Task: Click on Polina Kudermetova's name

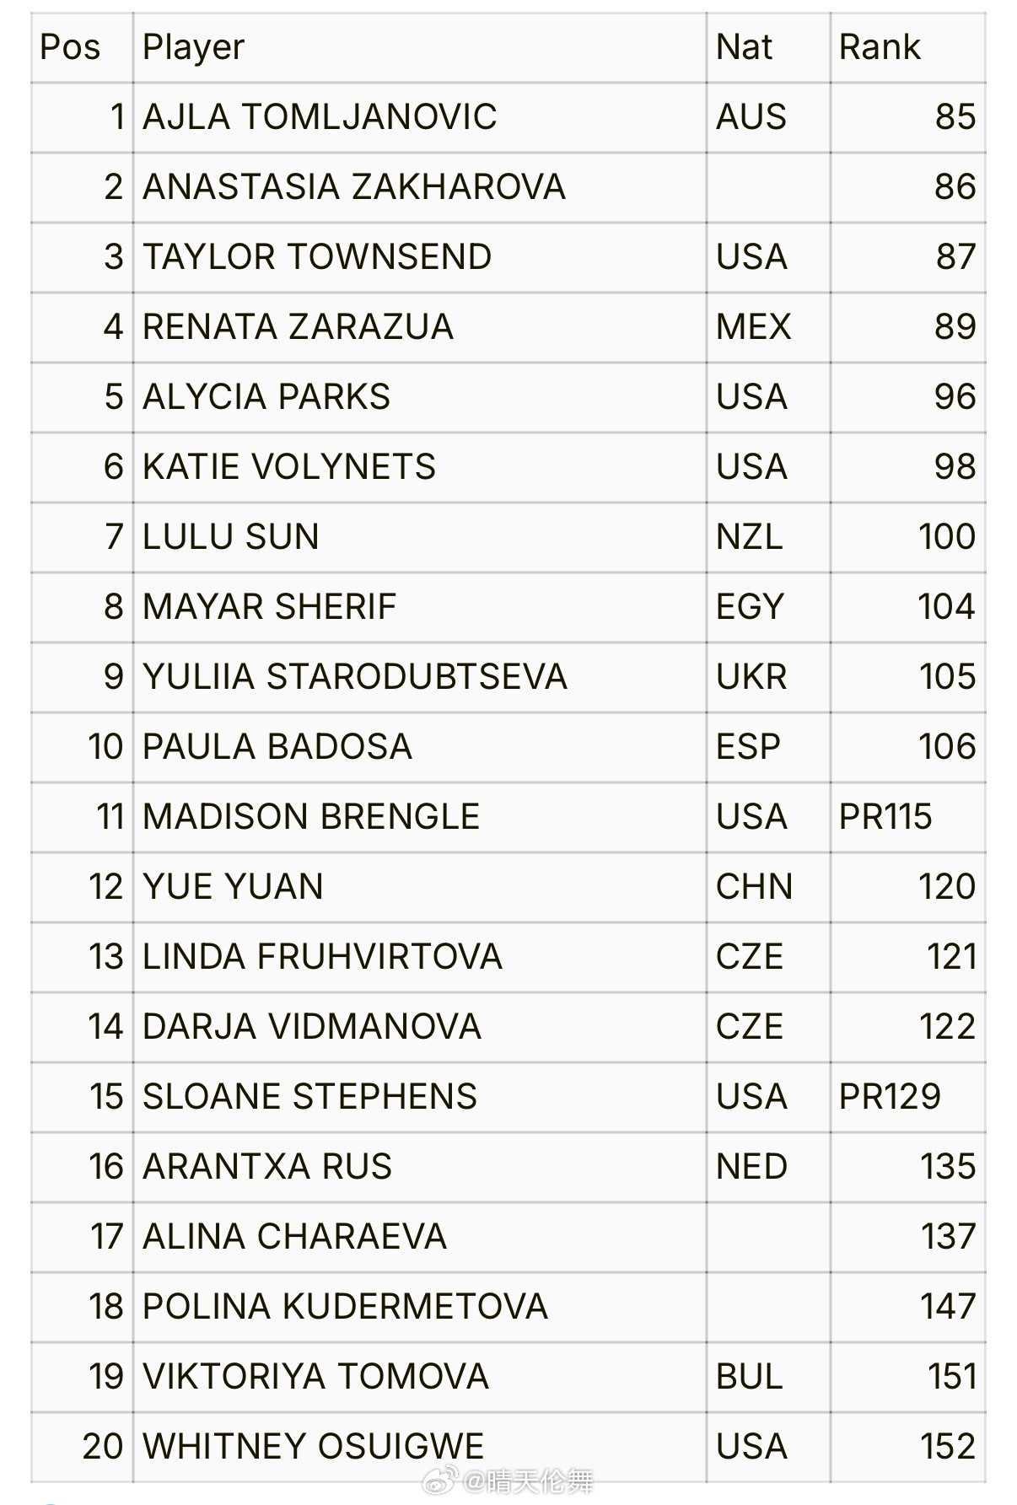Action: click(345, 1307)
